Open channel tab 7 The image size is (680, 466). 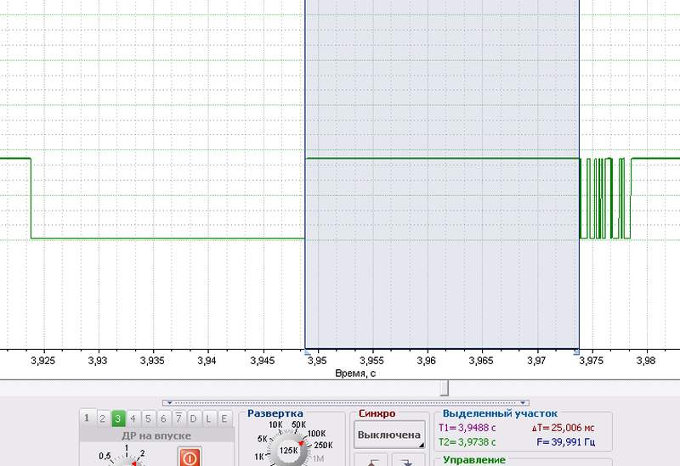point(178,418)
